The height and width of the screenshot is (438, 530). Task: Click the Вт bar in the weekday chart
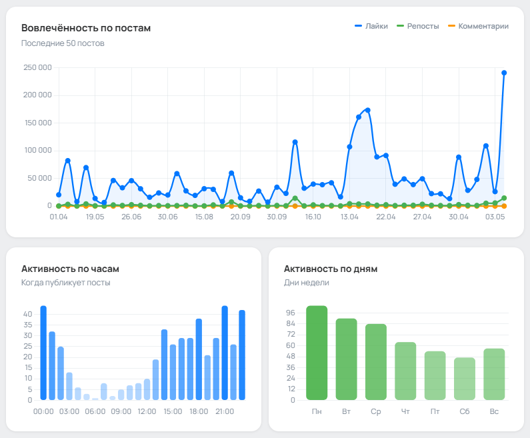point(346,359)
